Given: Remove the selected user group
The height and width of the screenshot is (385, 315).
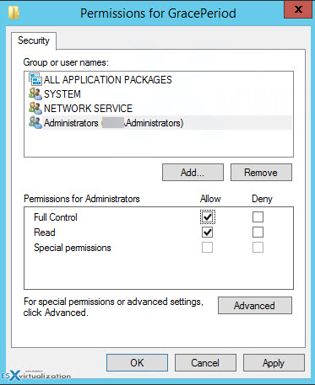Looking at the screenshot, I should 261,173.
